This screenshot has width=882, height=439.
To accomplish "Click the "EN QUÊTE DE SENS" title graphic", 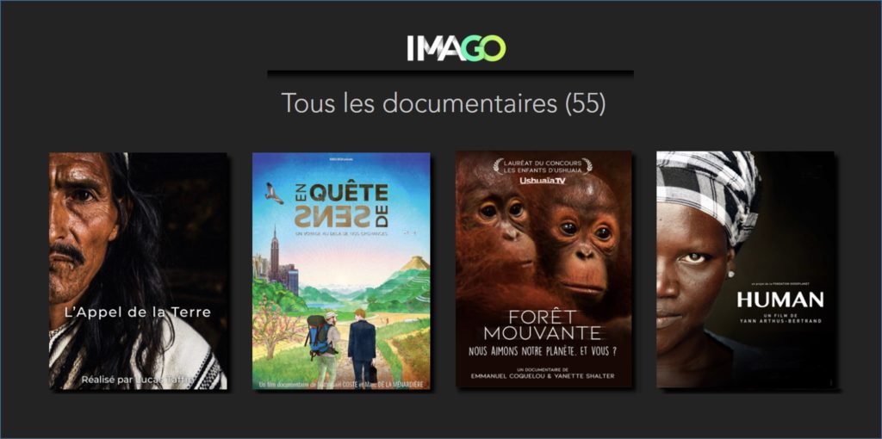I will [x=342, y=205].
